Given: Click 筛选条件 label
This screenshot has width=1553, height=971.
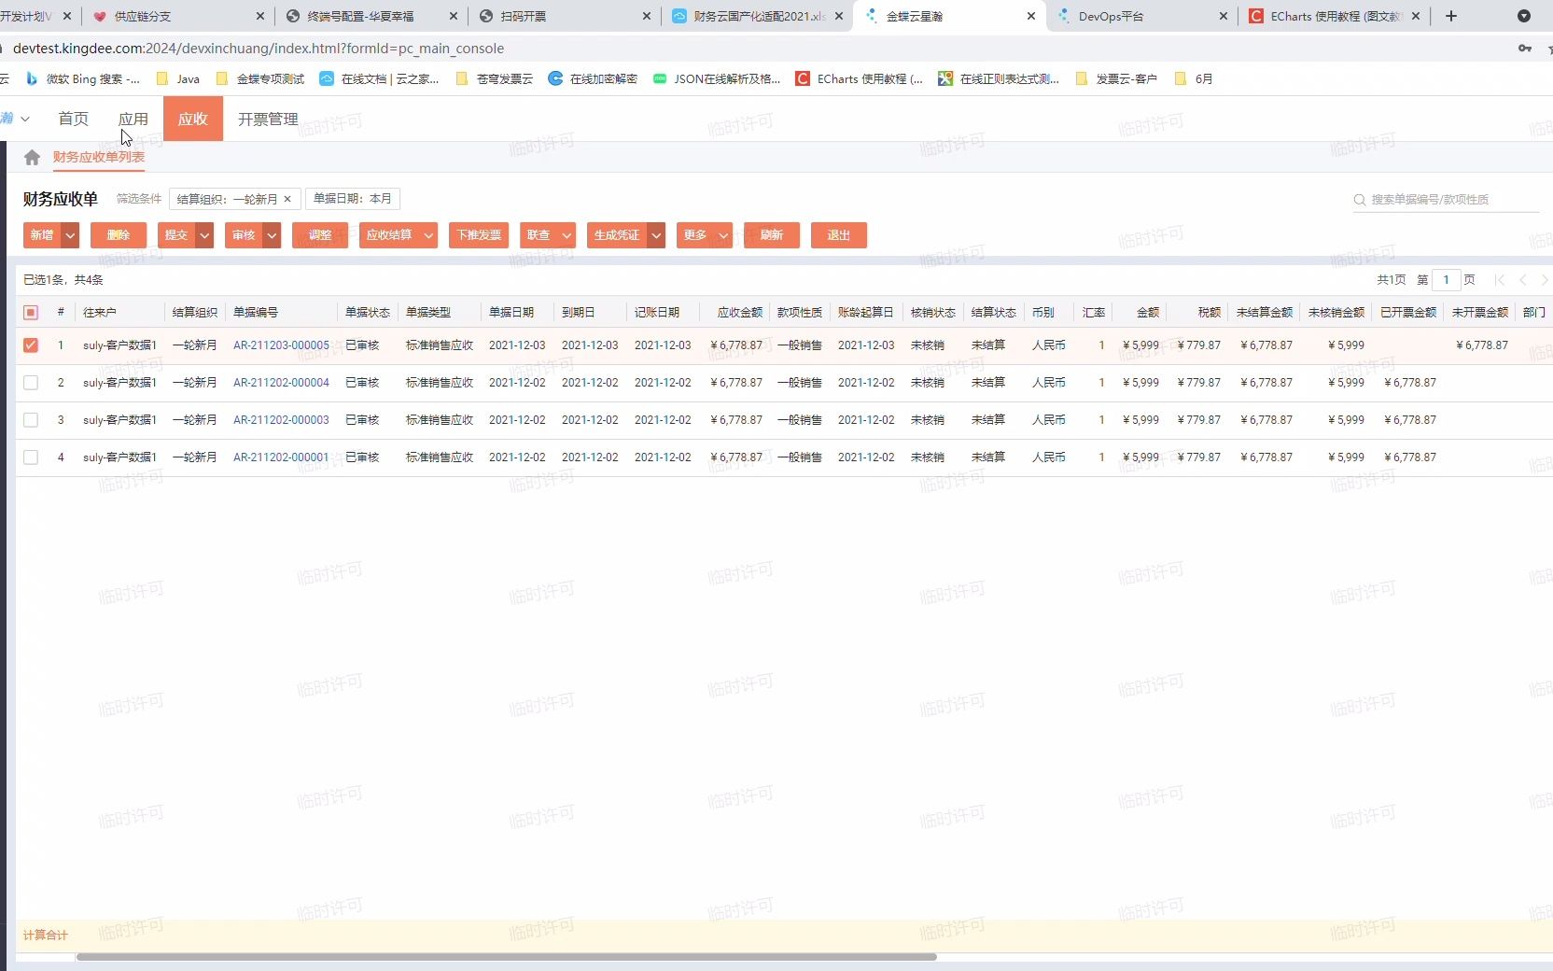Looking at the screenshot, I should click(x=139, y=199).
